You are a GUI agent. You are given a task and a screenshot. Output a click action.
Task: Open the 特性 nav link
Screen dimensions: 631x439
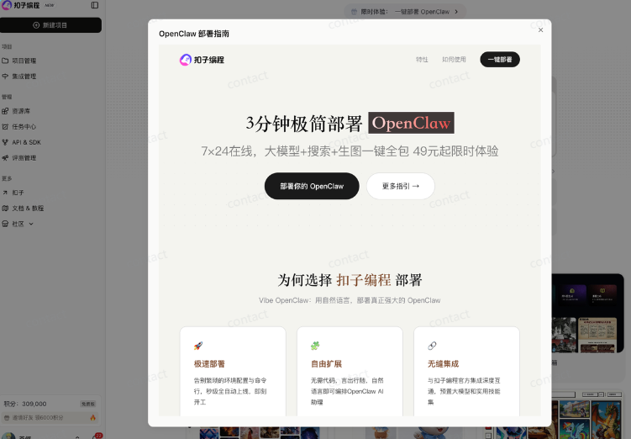click(x=422, y=60)
